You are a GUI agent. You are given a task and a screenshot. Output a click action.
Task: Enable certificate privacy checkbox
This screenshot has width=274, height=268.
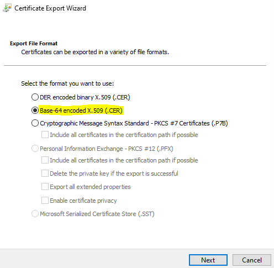pyautogui.click(x=45, y=200)
